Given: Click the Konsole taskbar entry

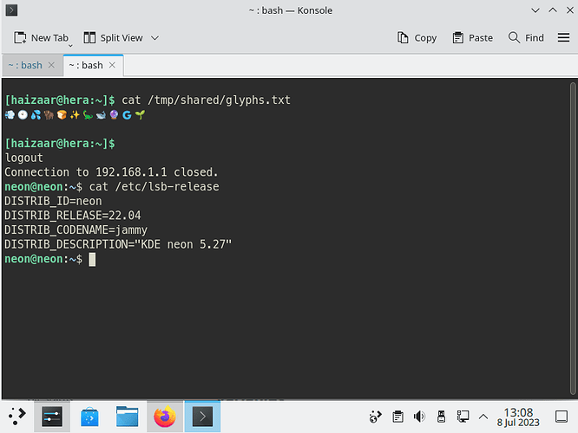Looking at the screenshot, I should click(x=203, y=417).
